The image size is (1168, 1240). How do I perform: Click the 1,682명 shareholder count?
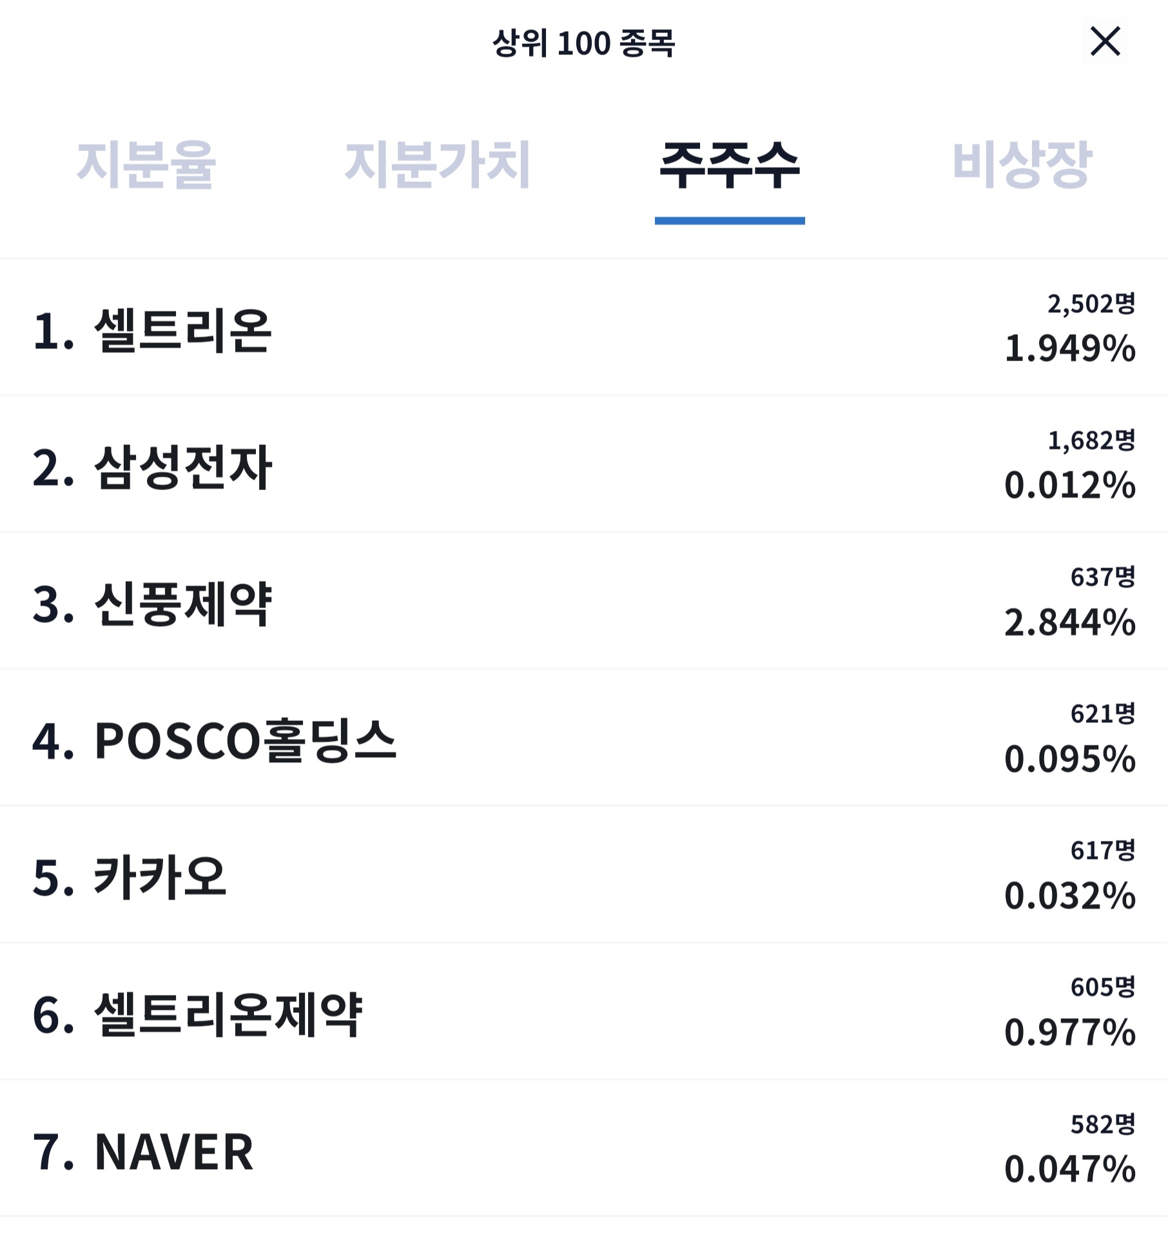tap(1091, 440)
